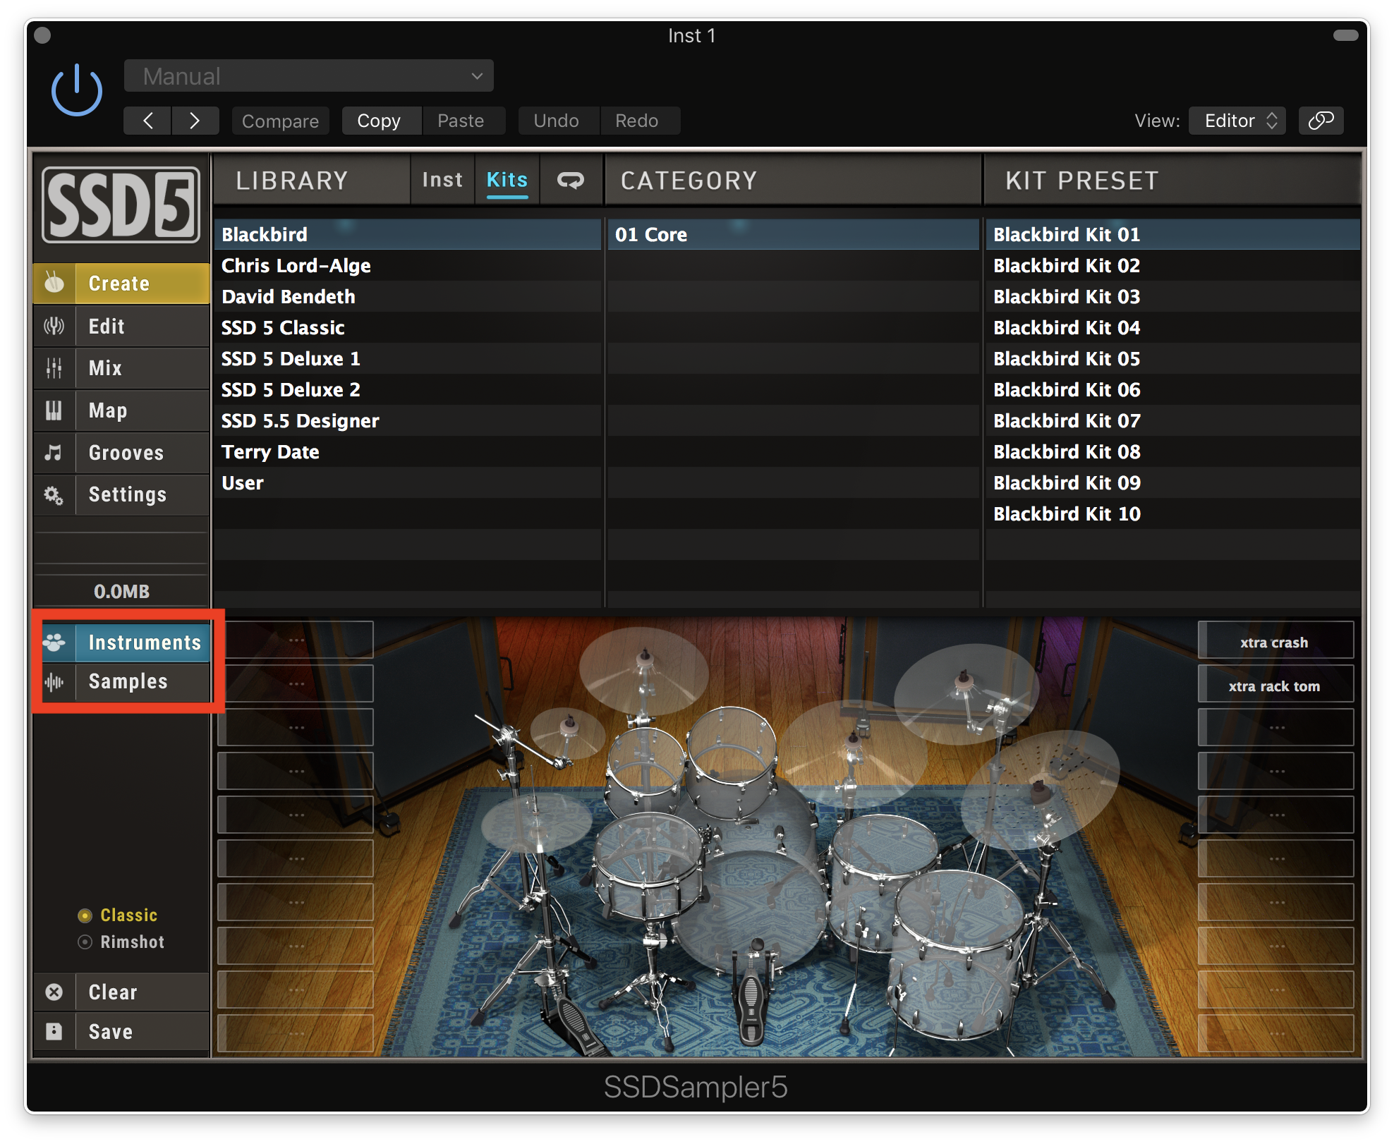Toggle the plugin power button
The width and height of the screenshot is (1394, 1144).
(x=76, y=90)
